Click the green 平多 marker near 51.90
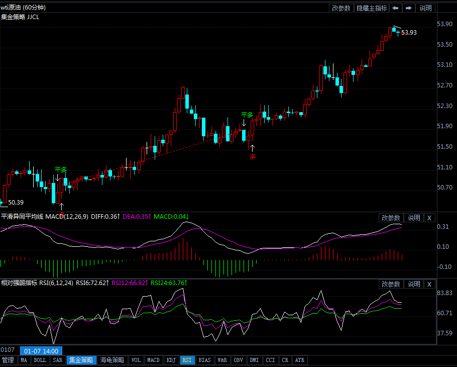457x367 pixels. click(x=247, y=115)
